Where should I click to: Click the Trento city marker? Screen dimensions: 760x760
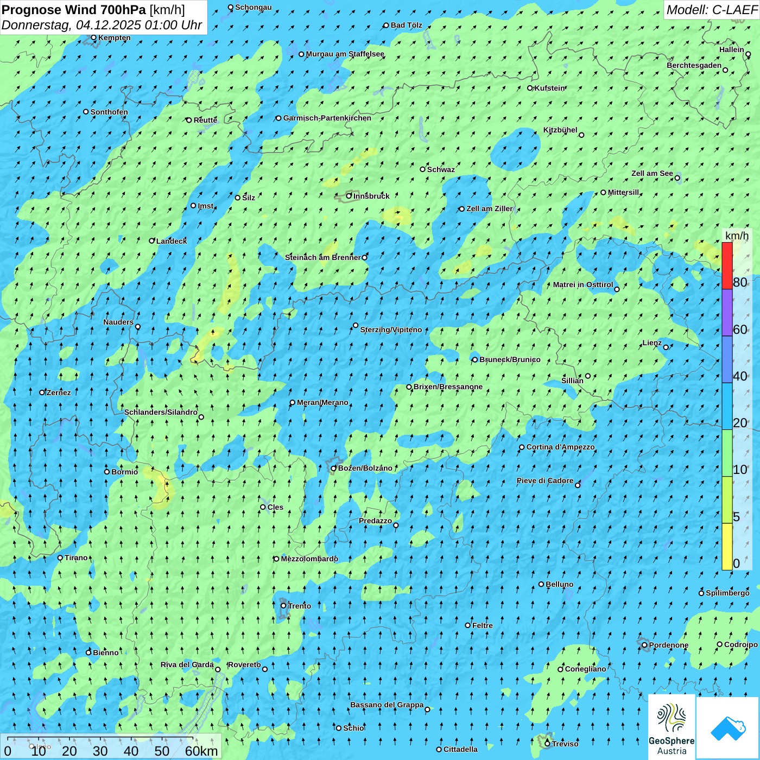point(283,606)
